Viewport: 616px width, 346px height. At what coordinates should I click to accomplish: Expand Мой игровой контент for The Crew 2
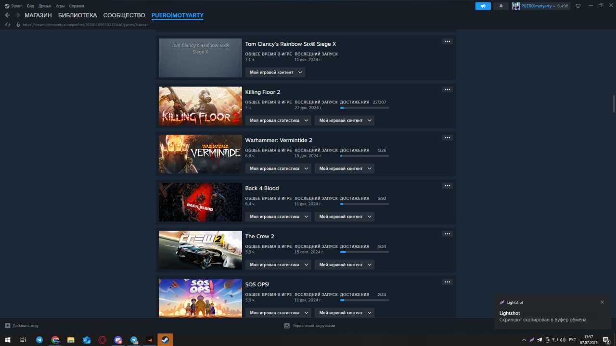click(345, 265)
